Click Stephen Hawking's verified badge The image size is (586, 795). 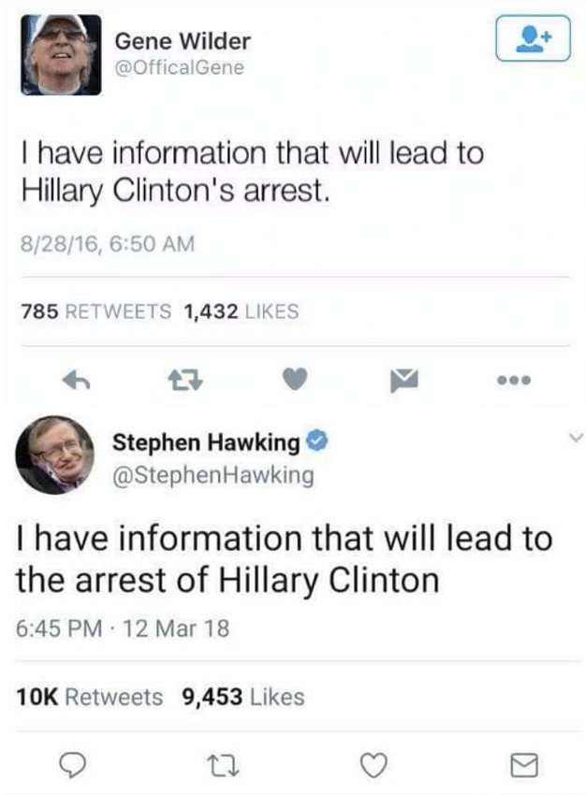point(318,441)
